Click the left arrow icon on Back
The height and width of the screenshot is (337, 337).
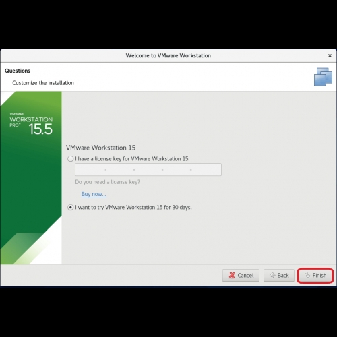272,275
